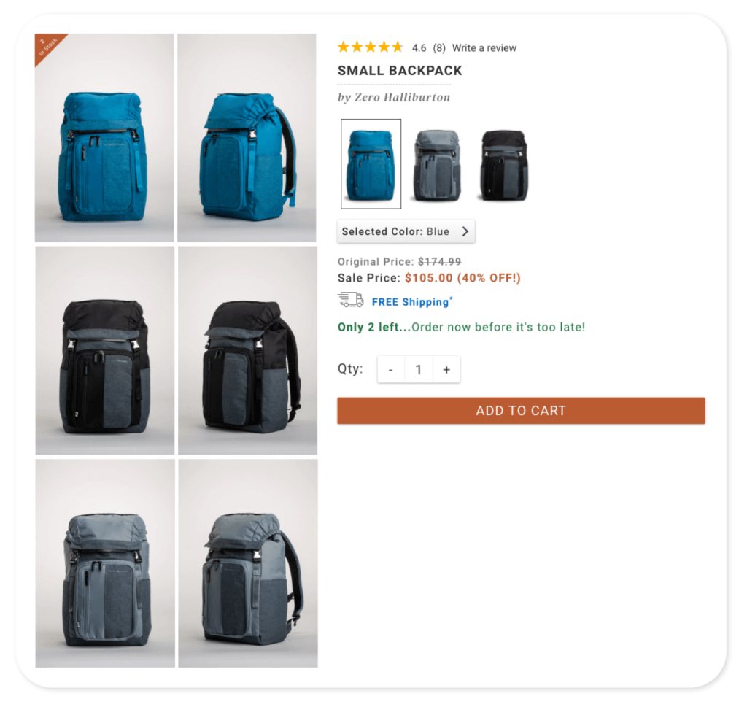Click the '2 In Stock' corner ribbon
The image size is (747, 707).
pos(48,47)
